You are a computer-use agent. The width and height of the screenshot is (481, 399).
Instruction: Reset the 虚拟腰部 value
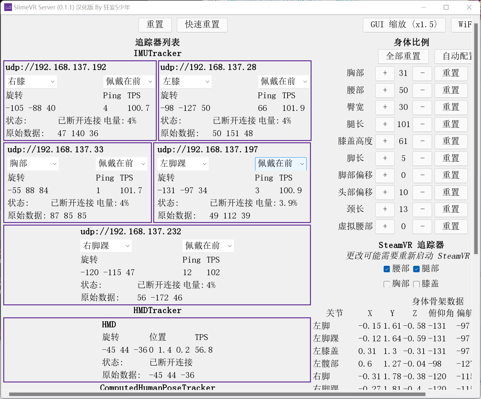(x=451, y=227)
